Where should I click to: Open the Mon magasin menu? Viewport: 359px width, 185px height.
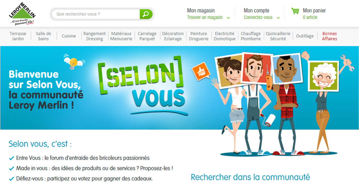click(x=201, y=11)
